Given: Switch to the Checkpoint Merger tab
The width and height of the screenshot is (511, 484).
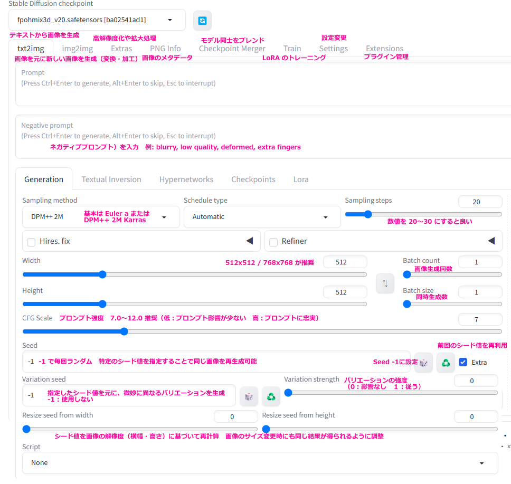Looking at the screenshot, I should [x=232, y=49].
